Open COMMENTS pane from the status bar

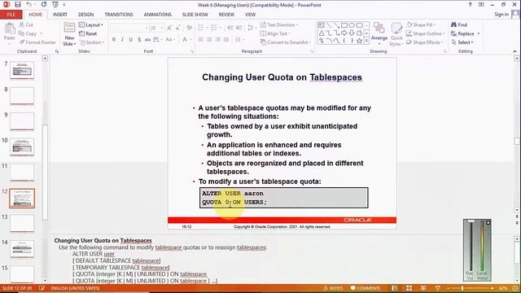click(x=366, y=288)
